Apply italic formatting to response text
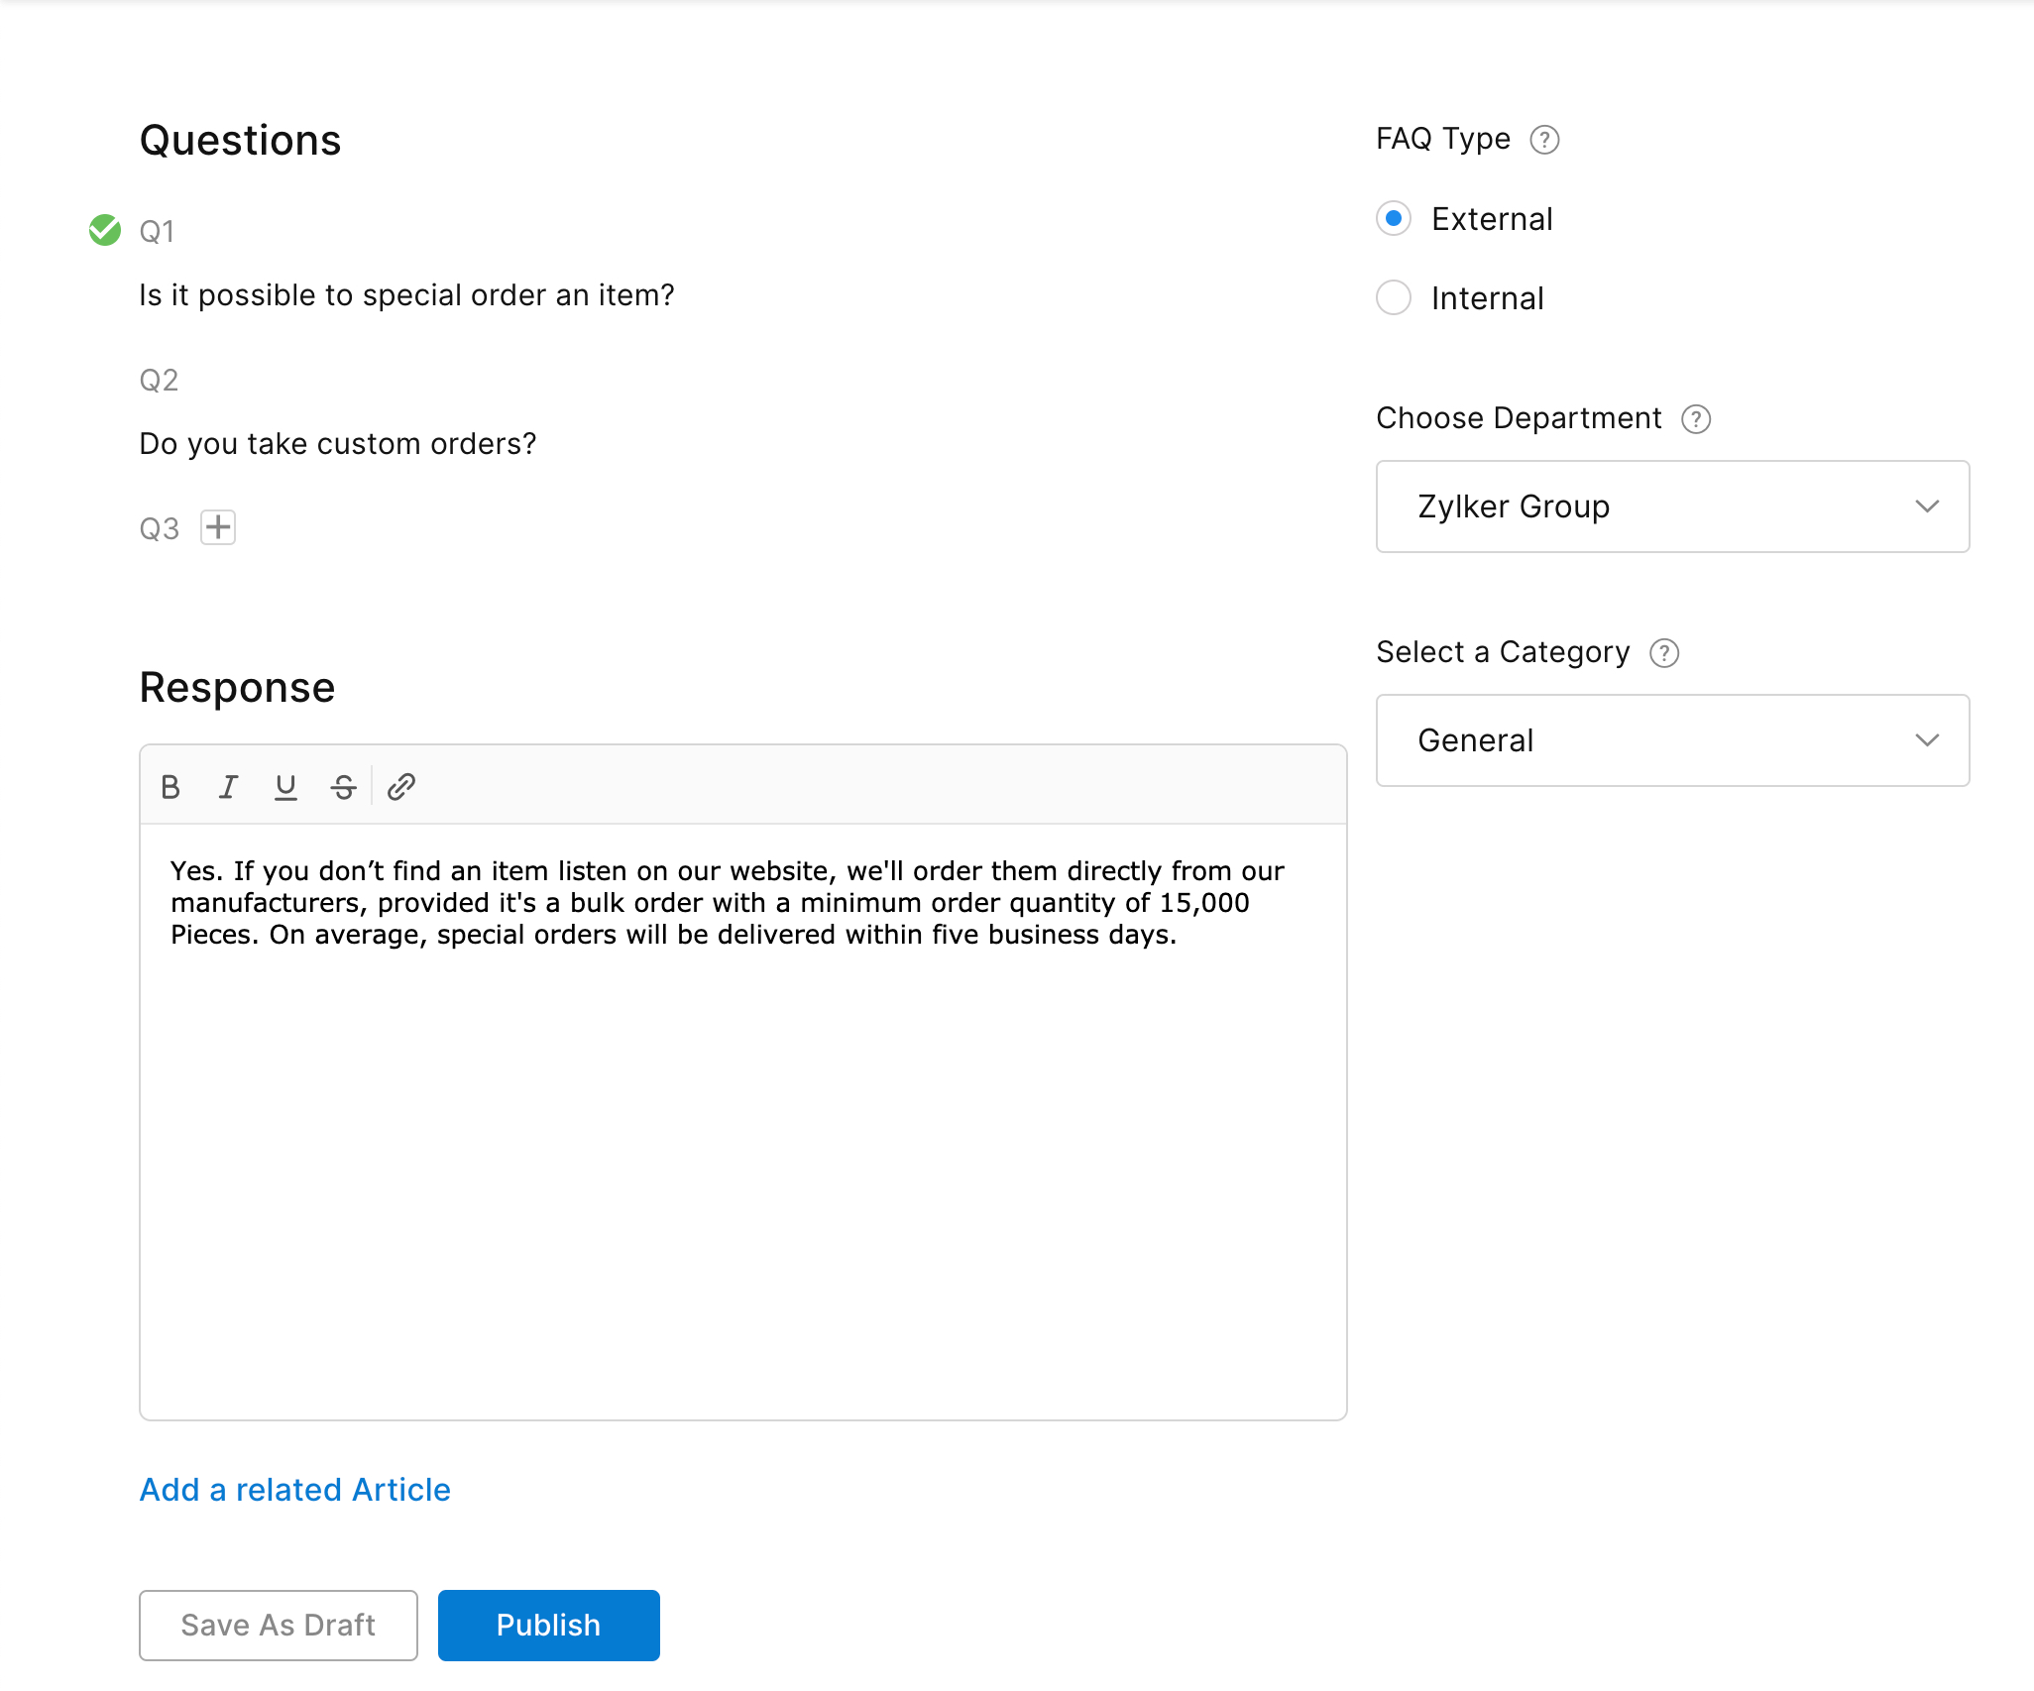This screenshot has width=2034, height=1691. pos(228,787)
